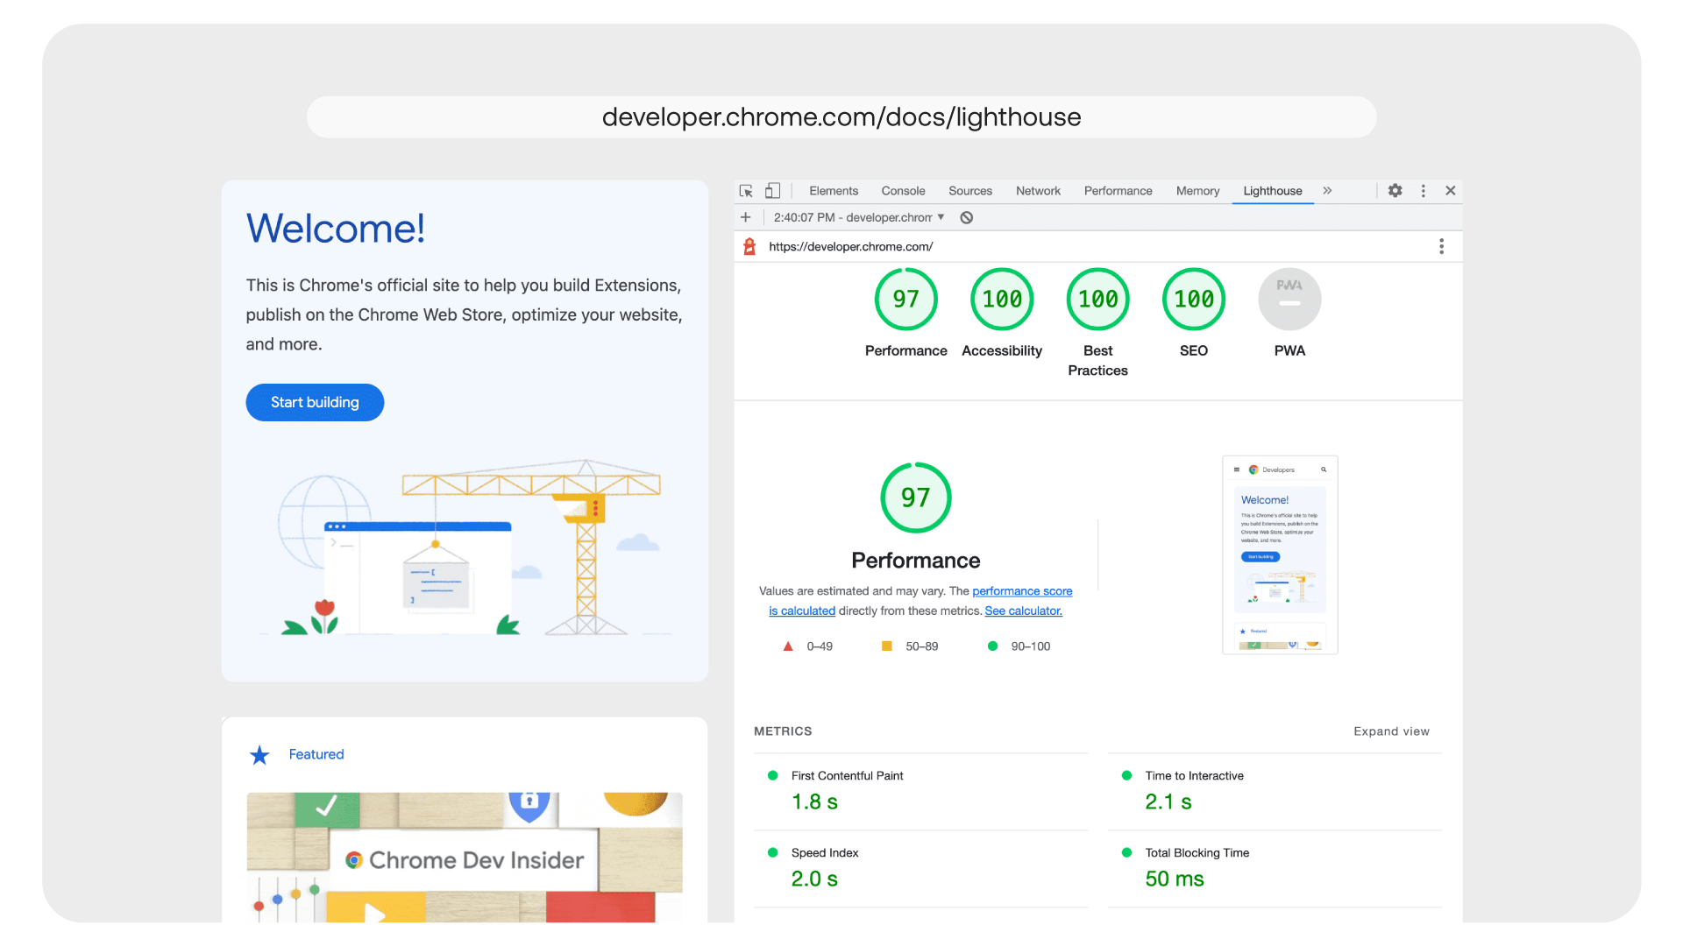The image size is (1683, 946).
Task: Toggle the device toolbar icon
Action: (x=772, y=191)
